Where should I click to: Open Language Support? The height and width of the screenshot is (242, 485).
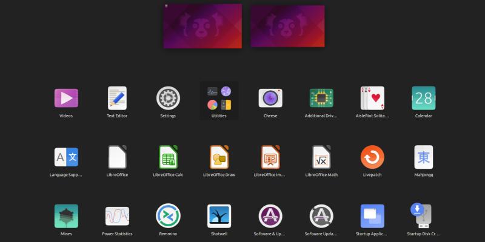[66, 157]
